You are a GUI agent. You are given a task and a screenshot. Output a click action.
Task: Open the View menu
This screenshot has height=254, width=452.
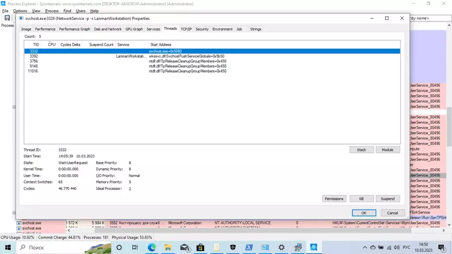pyautogui.click(x=36, y=11)
